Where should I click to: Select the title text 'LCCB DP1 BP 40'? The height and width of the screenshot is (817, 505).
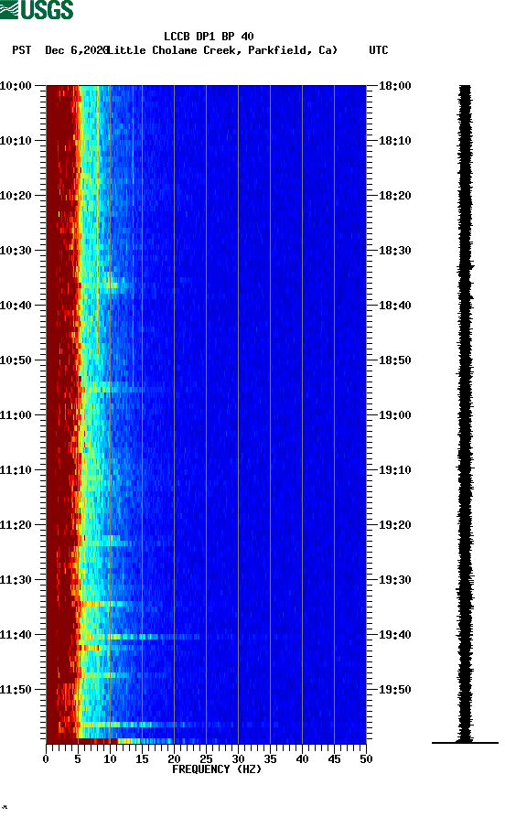pyautogui.click(x=209, y=37)
